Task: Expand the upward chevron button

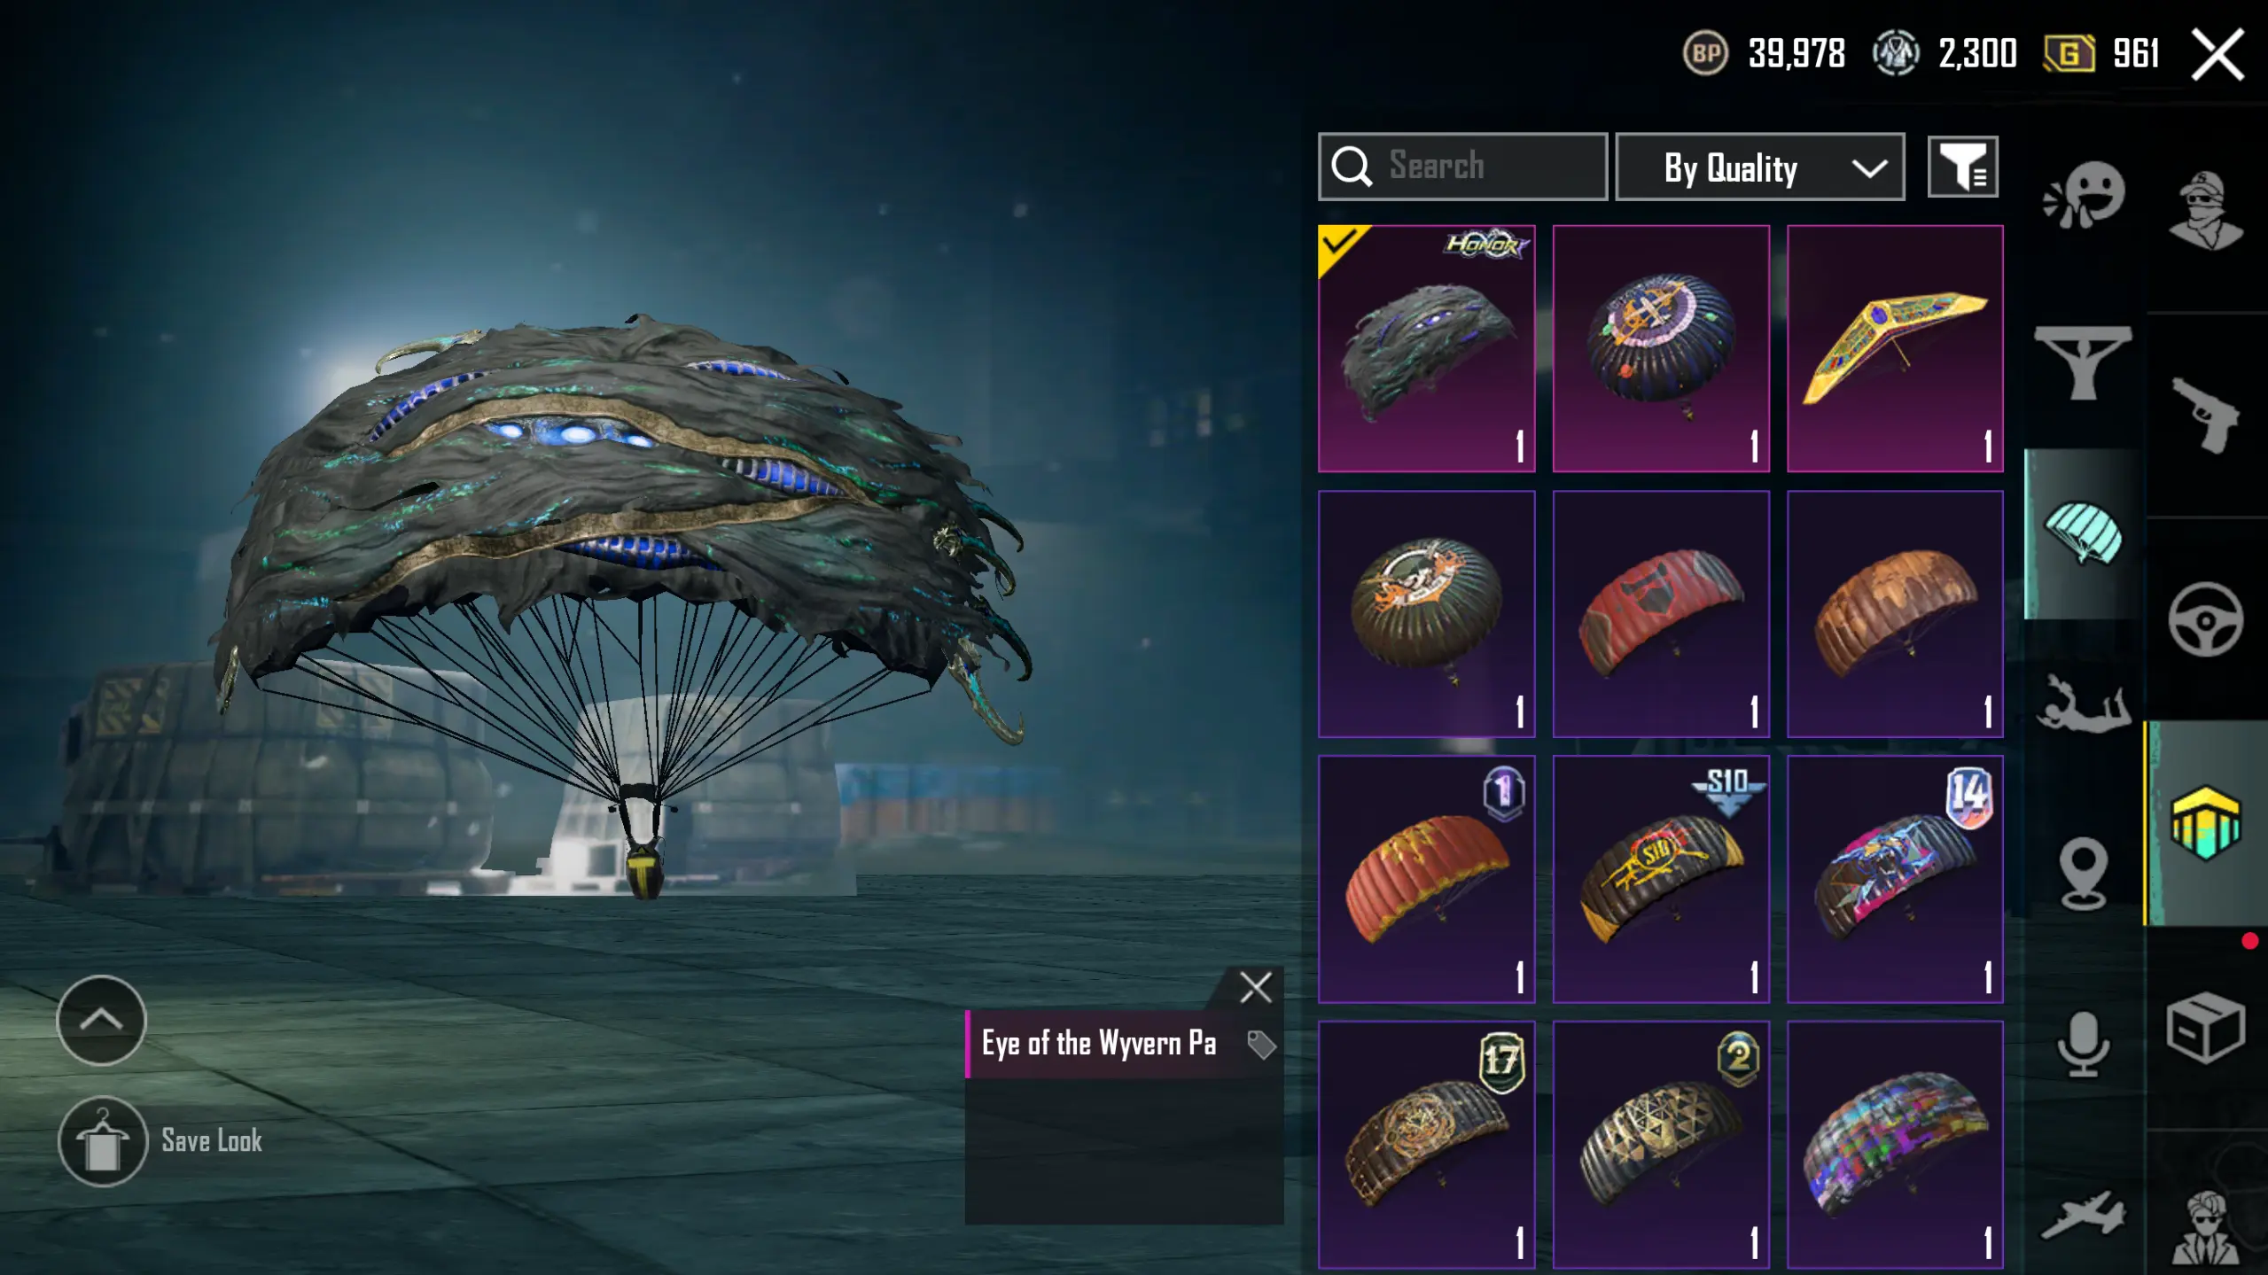Action: coord(101,1020)
